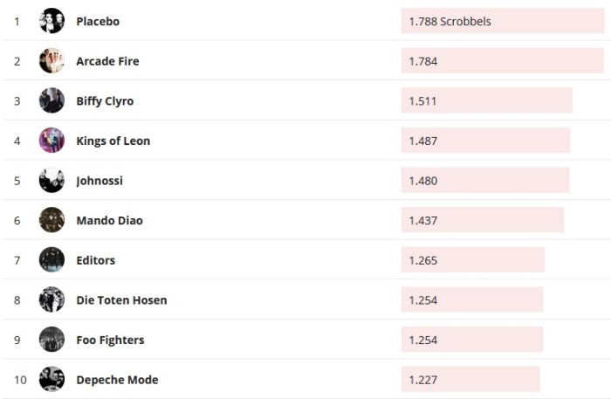This screenshot has width=611, height=399.
Task: Click the Editors artist avatar
Action: tap(51, 260)
